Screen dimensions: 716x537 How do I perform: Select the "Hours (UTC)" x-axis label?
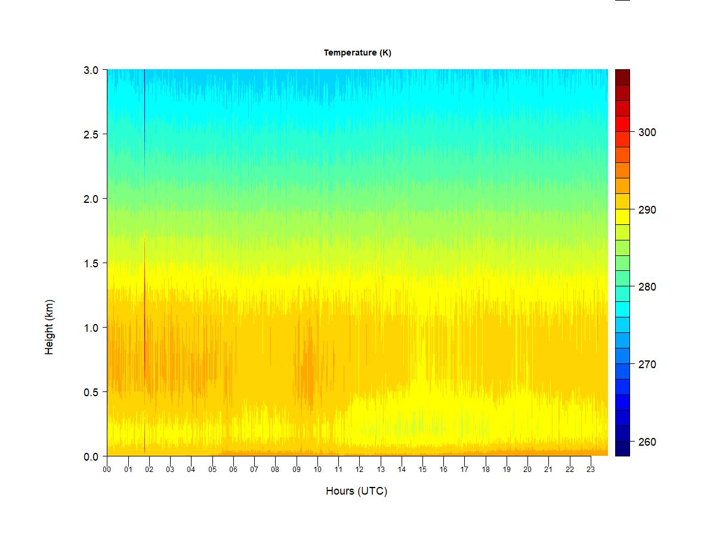point(356,491)
